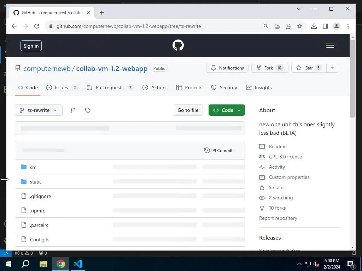Open the .npmrc file
This screenshot has width=362, height=271.
(x=37, y=211)
